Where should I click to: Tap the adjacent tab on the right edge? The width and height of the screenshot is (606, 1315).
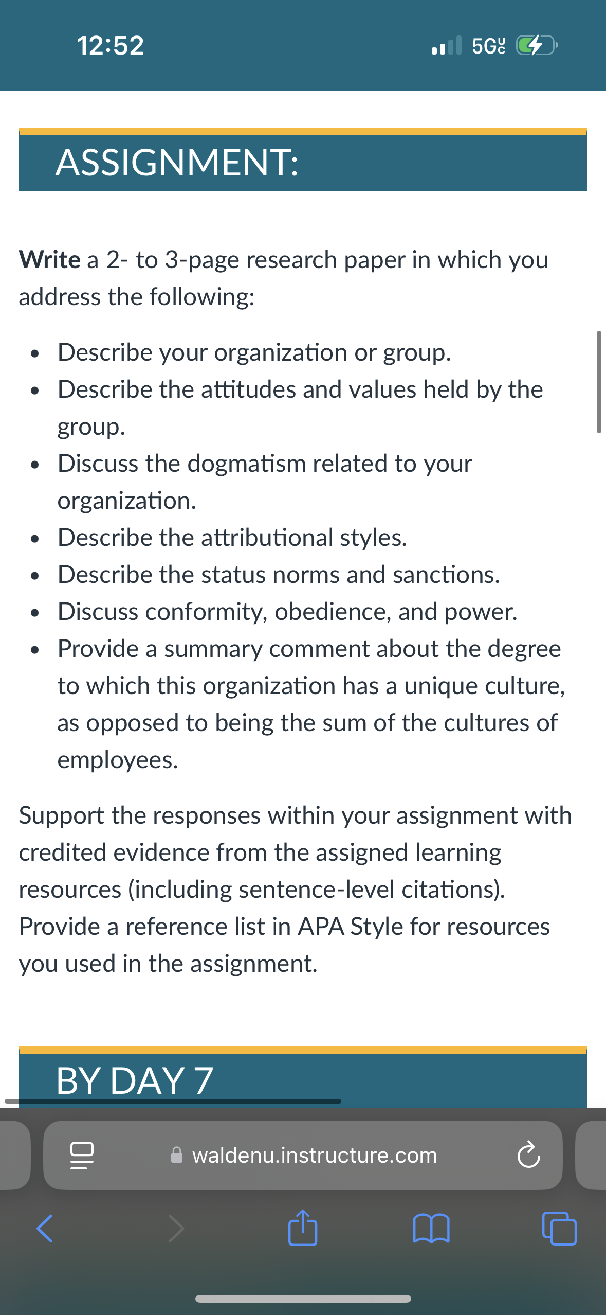pos(591,1155)
